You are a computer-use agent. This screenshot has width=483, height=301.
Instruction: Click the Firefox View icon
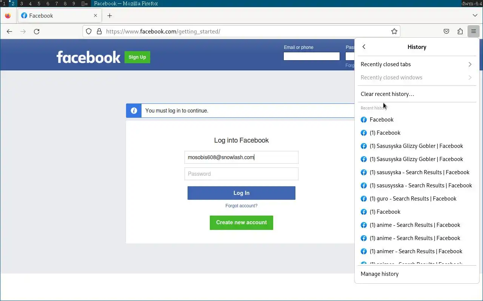(x=8, y=16)
